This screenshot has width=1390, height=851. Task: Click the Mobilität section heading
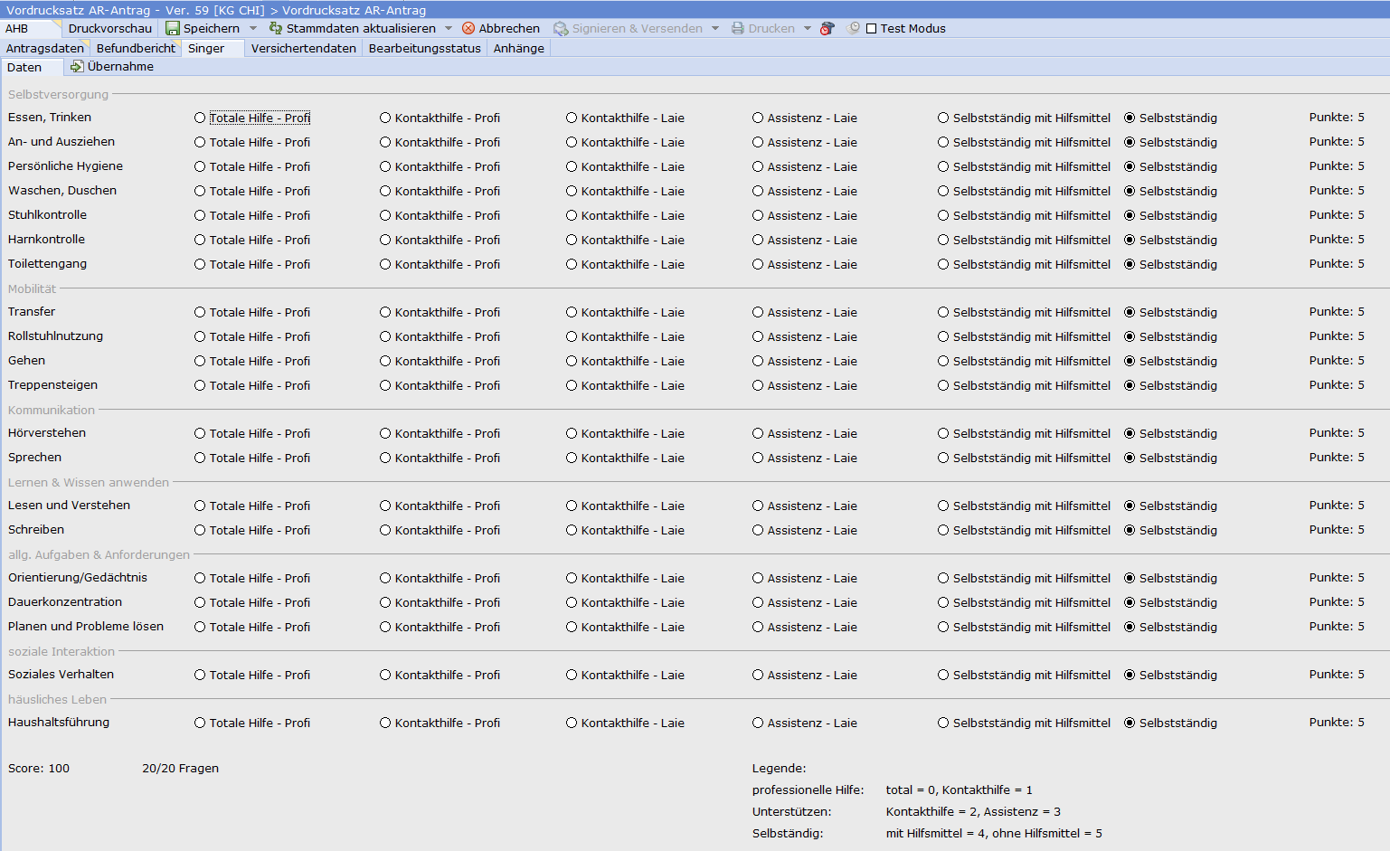click(x=32, y=289)
